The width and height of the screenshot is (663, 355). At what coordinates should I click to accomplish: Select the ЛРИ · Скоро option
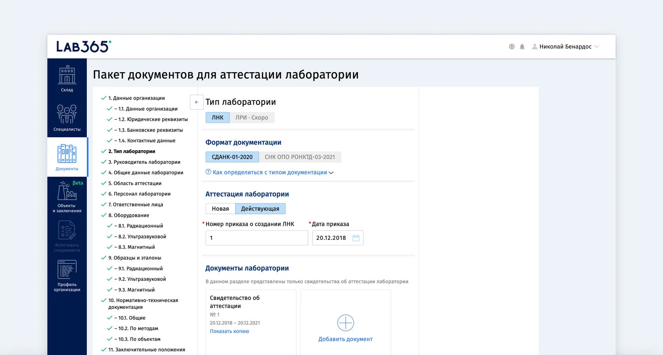pyautogui.click(x=252, y=118)
